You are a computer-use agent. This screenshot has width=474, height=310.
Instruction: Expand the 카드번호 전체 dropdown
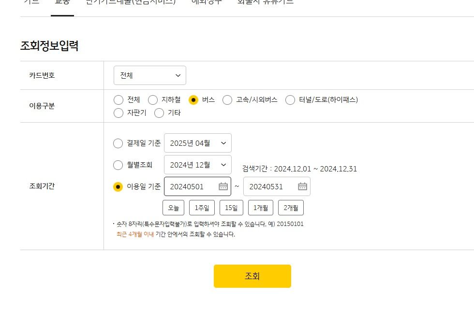[150, 75]
